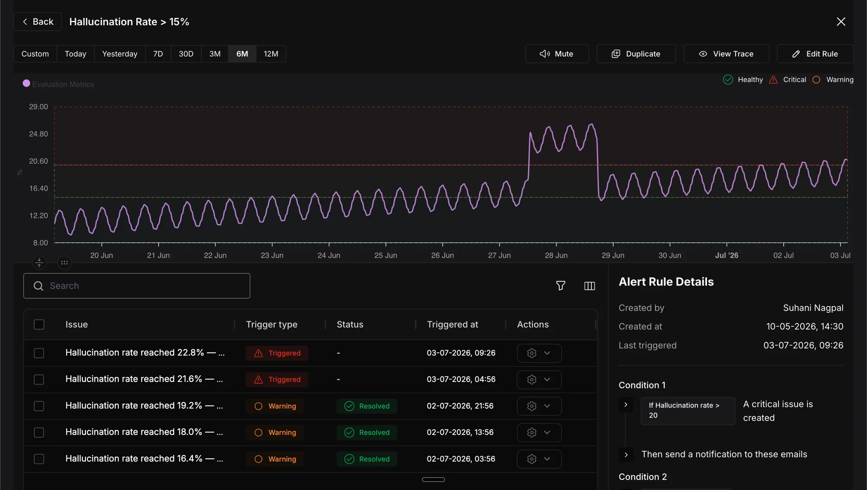Open the gear for the 19.2% issue
Screen dimensions: 867x490
click(531, 406)
